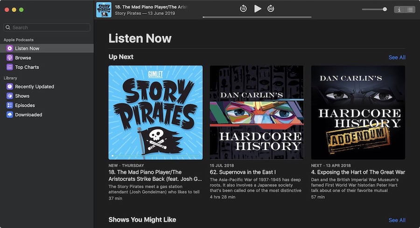
Task: Click See All for Up Next
Action: pos(397,57)
